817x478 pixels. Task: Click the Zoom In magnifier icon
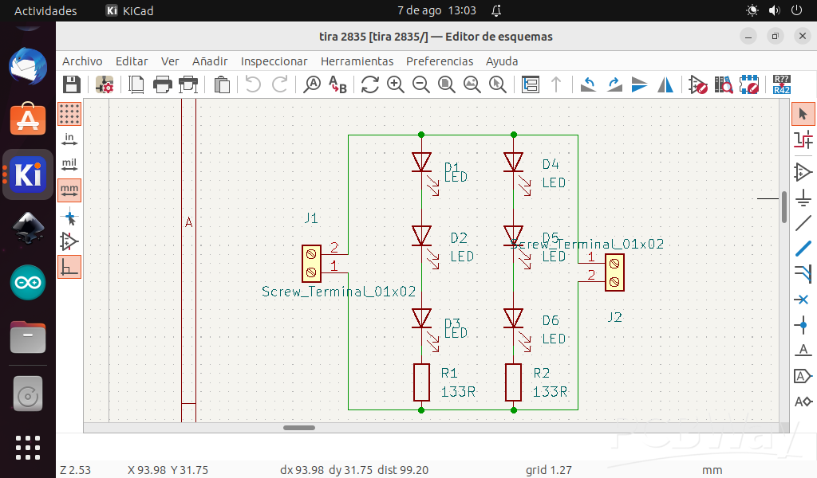click(x=395, y=84)
